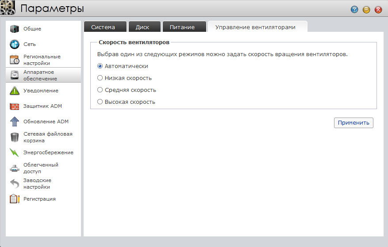
Task: Open the Диск tab
Action: [142, 27]
